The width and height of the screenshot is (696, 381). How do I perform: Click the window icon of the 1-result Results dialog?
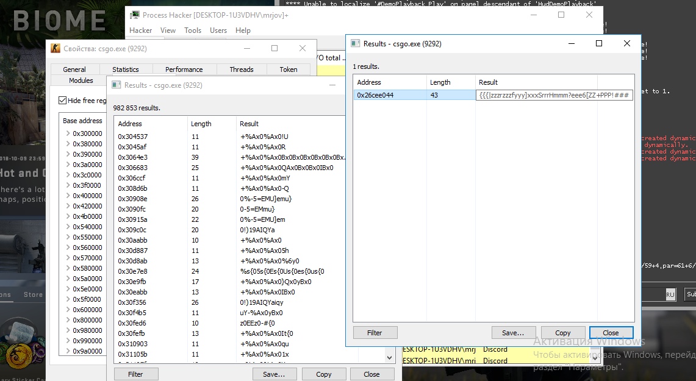[354, 44]
